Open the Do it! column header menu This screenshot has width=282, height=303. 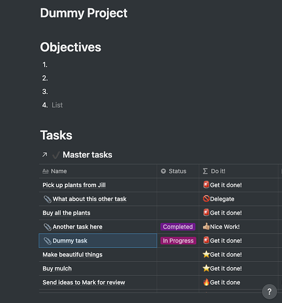(x=238, y=171)
